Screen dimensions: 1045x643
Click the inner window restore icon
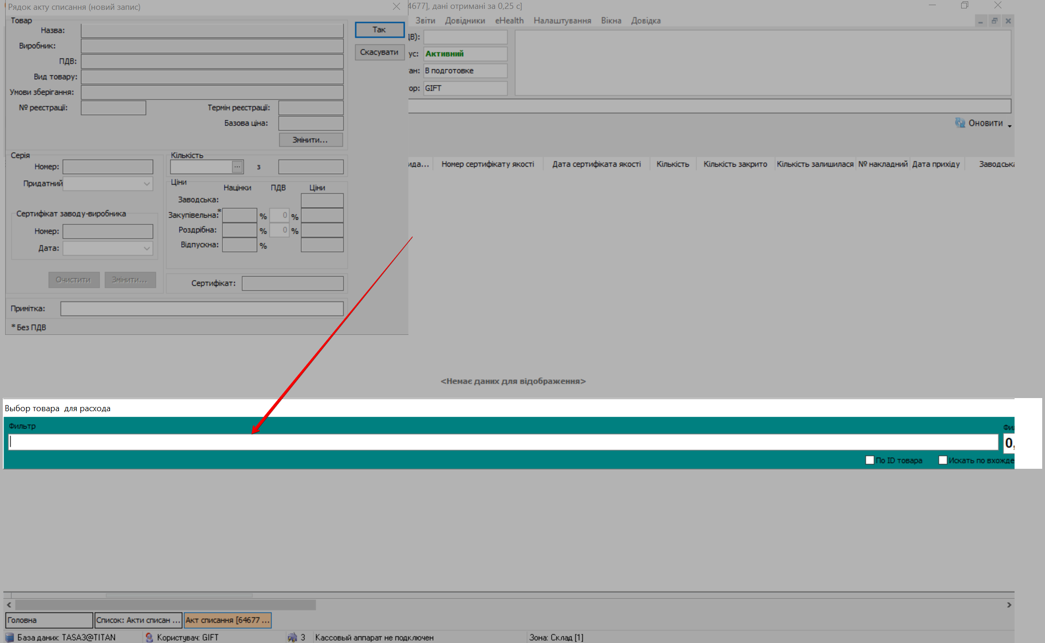[x=994, y=21]
